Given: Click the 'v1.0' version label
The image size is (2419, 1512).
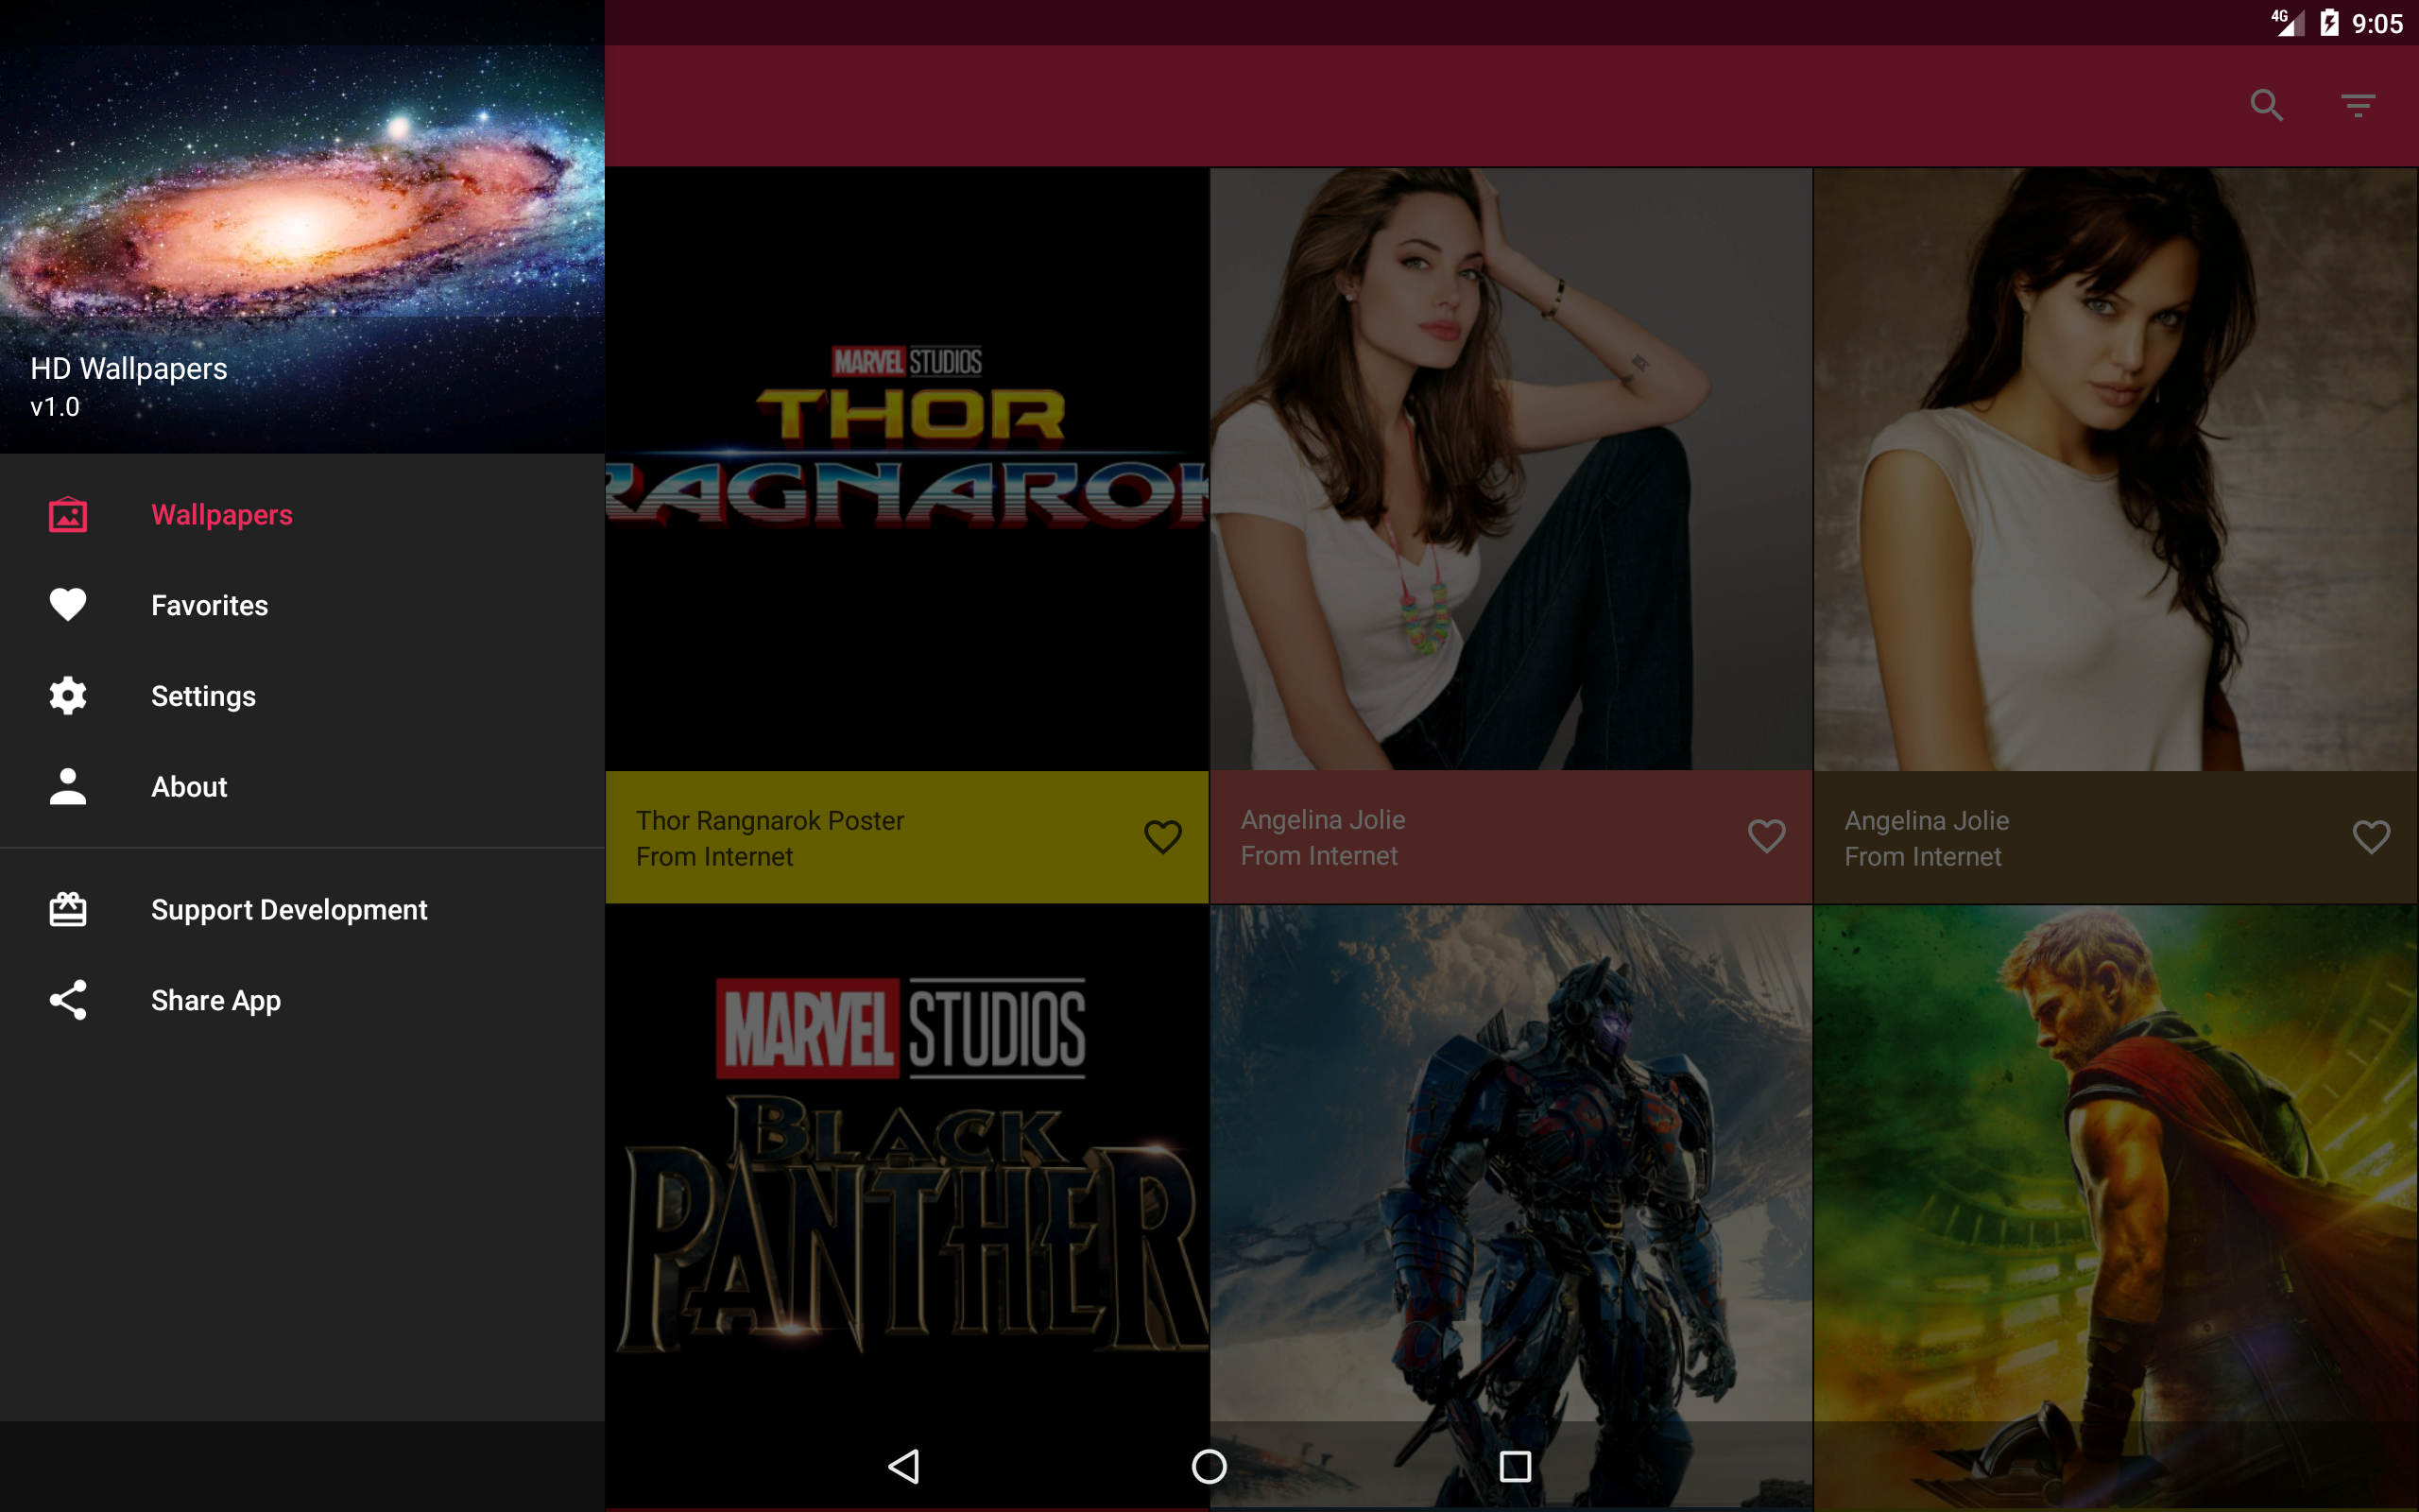Looking at the screenshot, I should pos(55,407).
